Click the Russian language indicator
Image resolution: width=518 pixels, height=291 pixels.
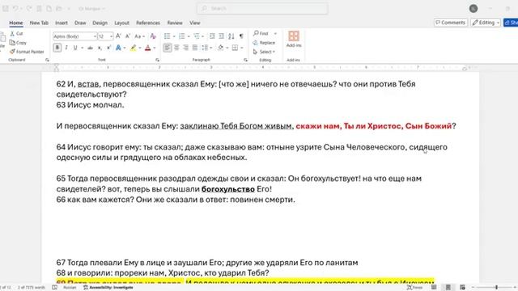[70, 288]
